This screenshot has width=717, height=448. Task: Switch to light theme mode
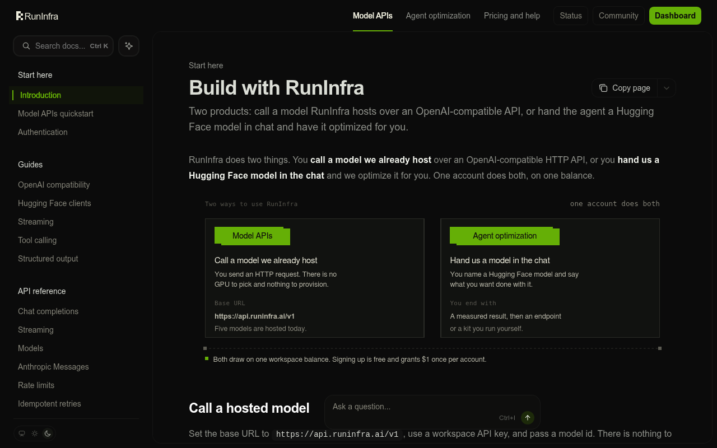(x=35, y=433)
